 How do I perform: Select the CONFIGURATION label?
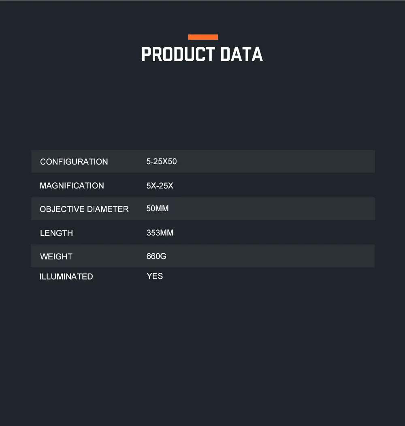tap(74, 162)
